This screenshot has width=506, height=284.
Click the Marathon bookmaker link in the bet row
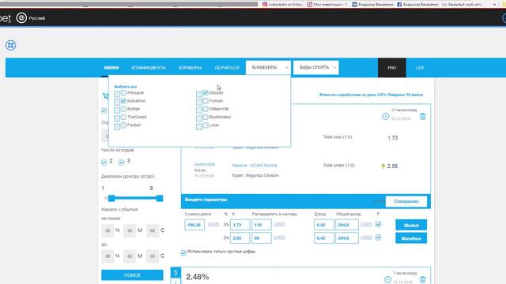click(x=204, y=165)
